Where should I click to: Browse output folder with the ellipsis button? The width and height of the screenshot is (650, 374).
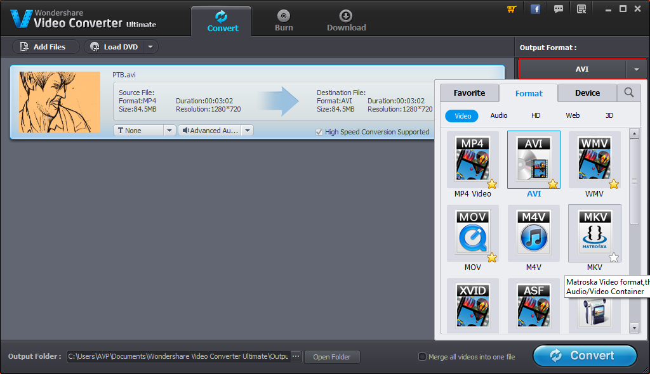pos(296,356)
